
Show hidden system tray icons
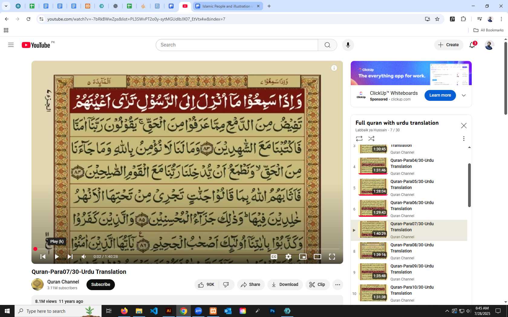[447, 311]
